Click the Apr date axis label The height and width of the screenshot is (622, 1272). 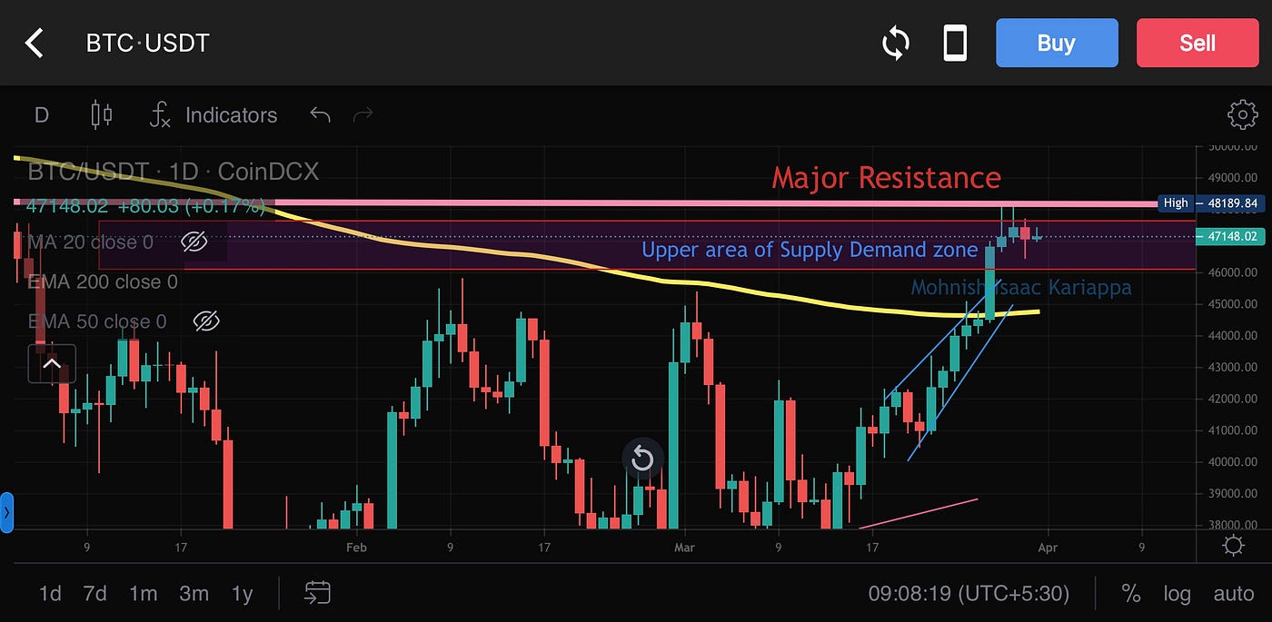[1048, 548]
